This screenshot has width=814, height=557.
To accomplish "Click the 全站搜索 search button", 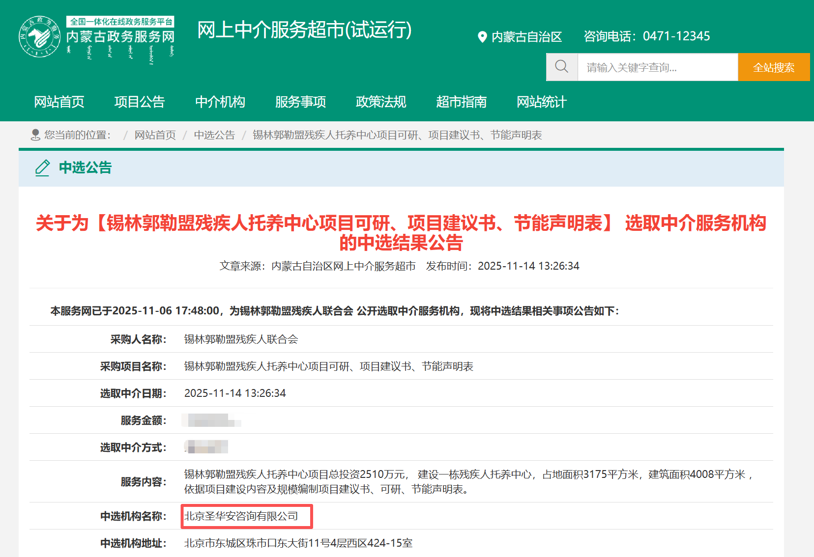I will (x=773, y=67).
